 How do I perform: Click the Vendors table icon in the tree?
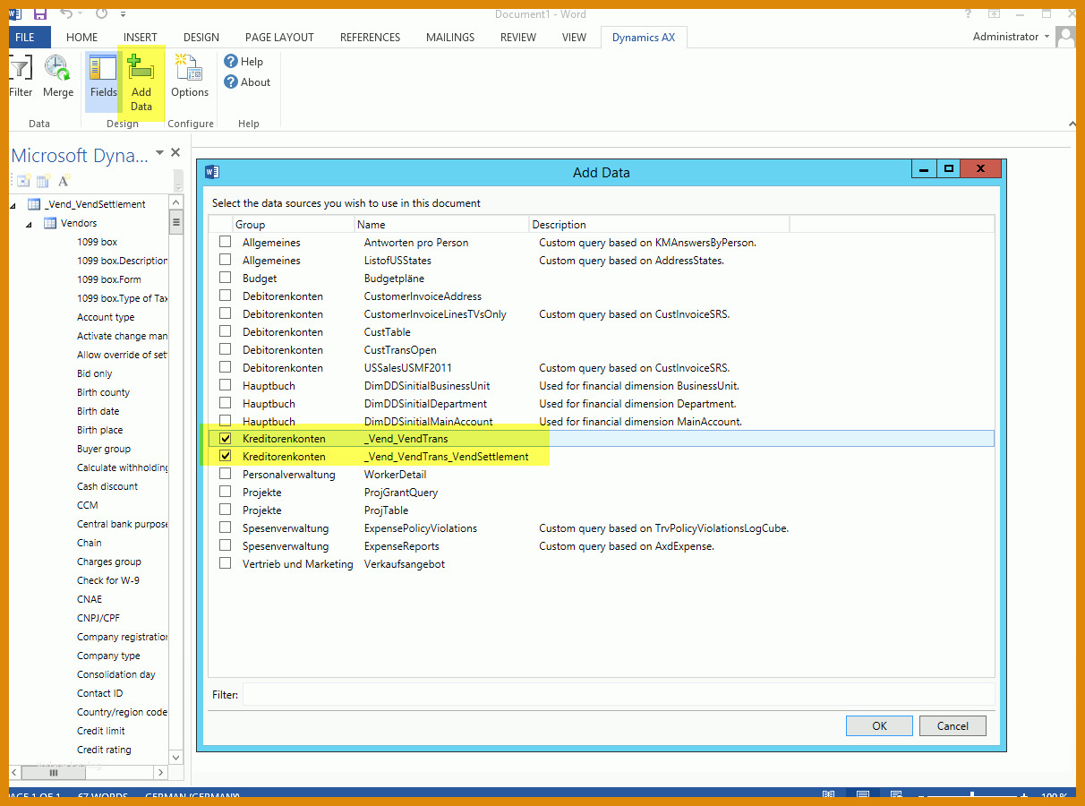pyautogui.click(x=51, y=223)
